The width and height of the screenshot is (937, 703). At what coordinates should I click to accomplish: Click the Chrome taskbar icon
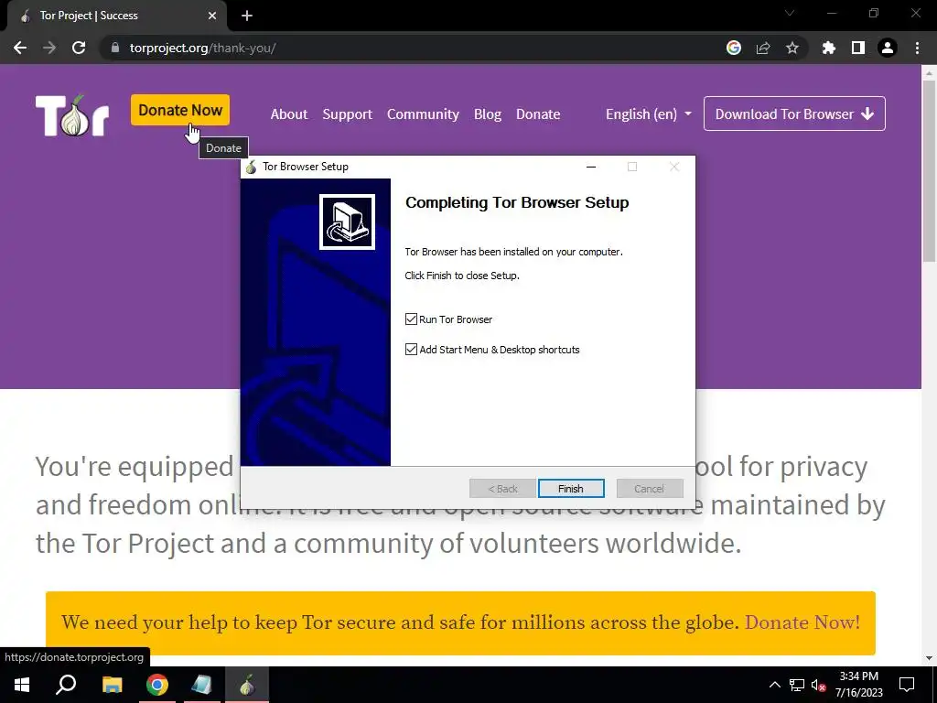click(x=157, y=685)
